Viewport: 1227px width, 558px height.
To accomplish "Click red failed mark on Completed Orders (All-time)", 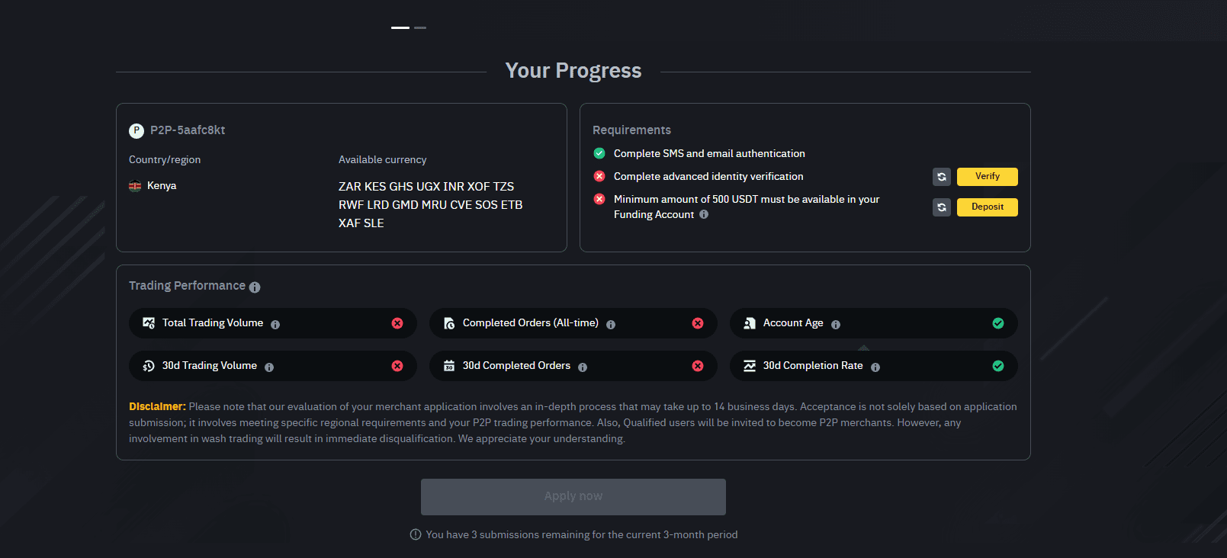I will click(x=698, y=323).
